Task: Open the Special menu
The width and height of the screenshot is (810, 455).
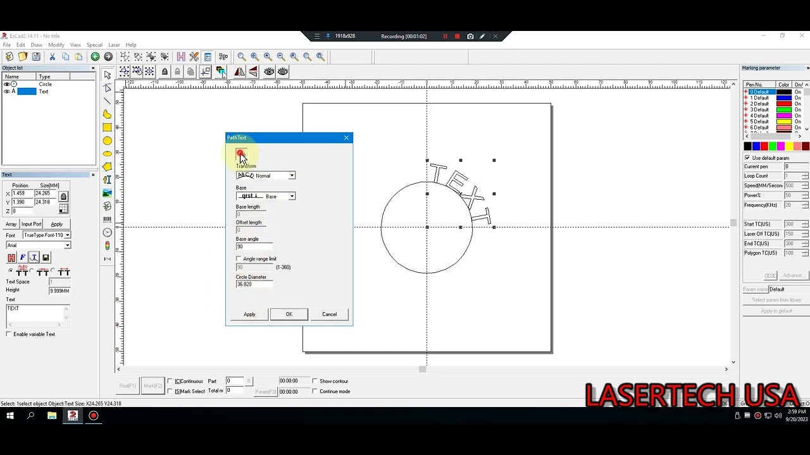Action: click(94, 45)
